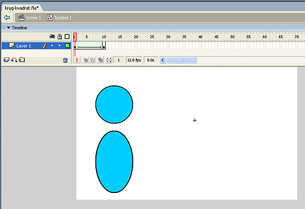Click the 0.0s elapsed time display
The width and height of the screenshot is (305, 209).
[x=151, y=60]
